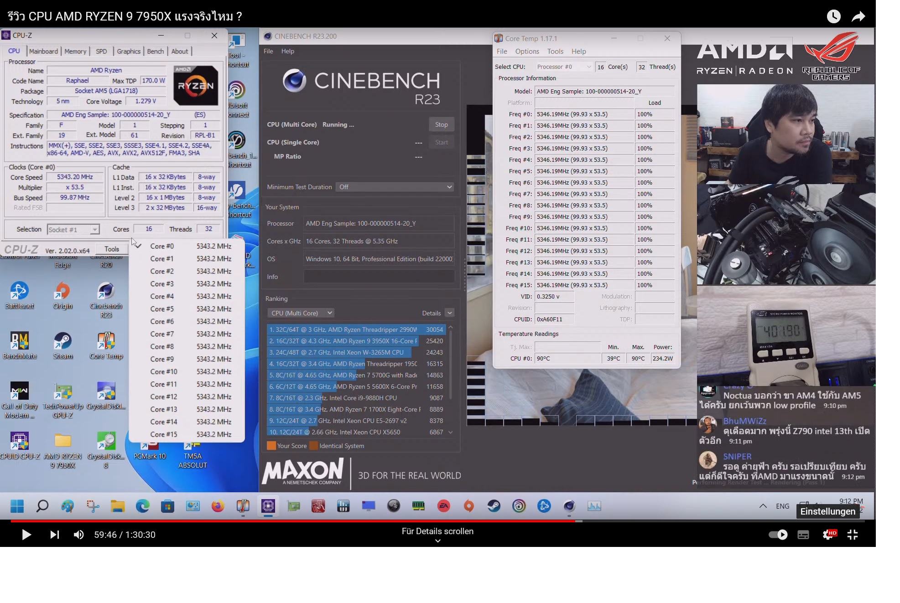Open the Tools menu in Core Temp
Viewport: 900px width, 603px height.
(555, 52)
